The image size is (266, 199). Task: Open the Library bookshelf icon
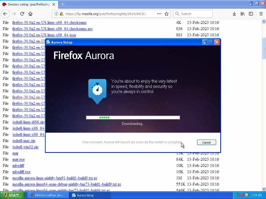[x=243, y=14]
